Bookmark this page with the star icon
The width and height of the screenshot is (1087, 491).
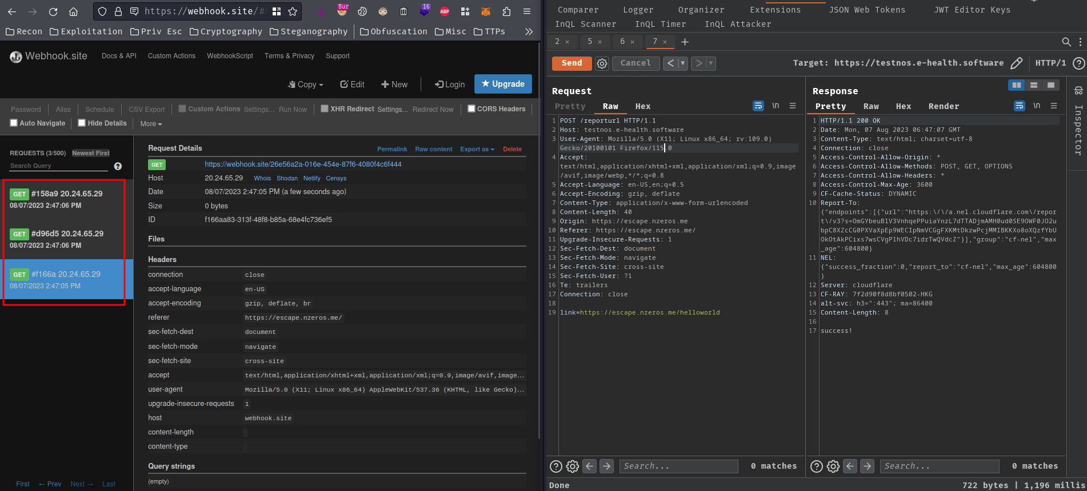pyautogui.click(x=293, y=11)
